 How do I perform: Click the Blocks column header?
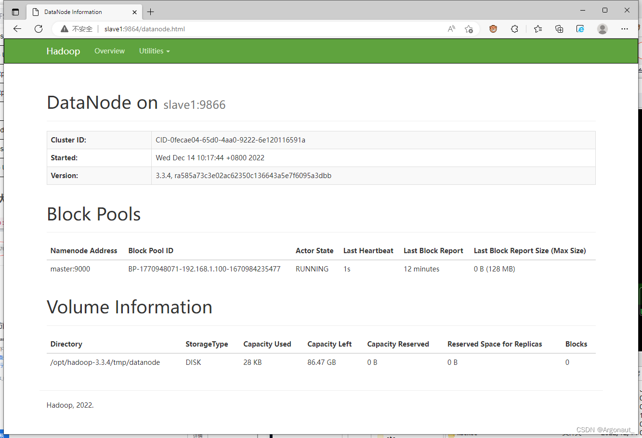click(576, 344)
